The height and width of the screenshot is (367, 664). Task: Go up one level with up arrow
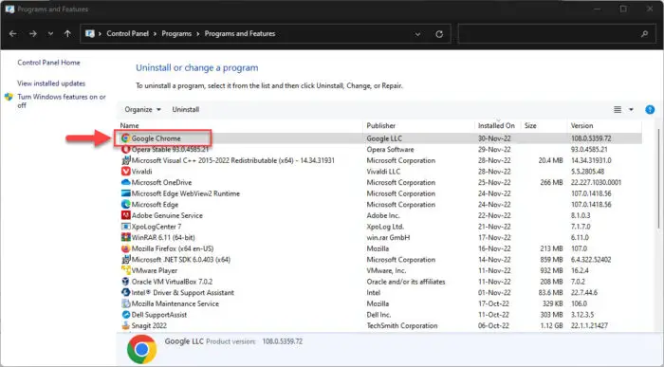[67, 34]
